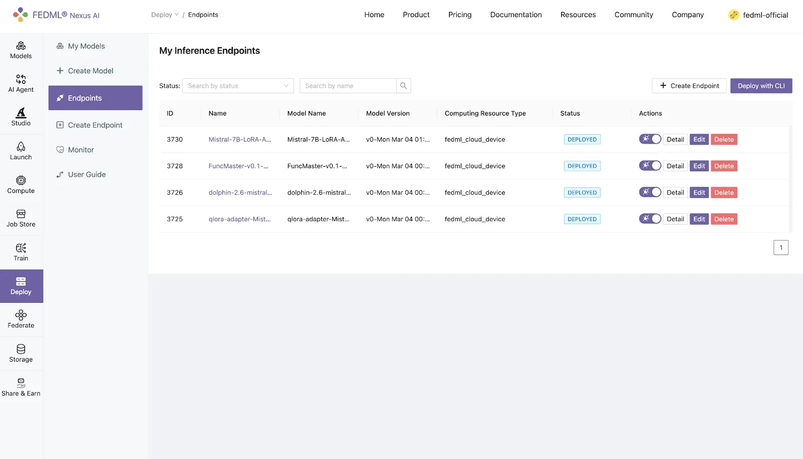Click the Status column header

pos(570,113)
